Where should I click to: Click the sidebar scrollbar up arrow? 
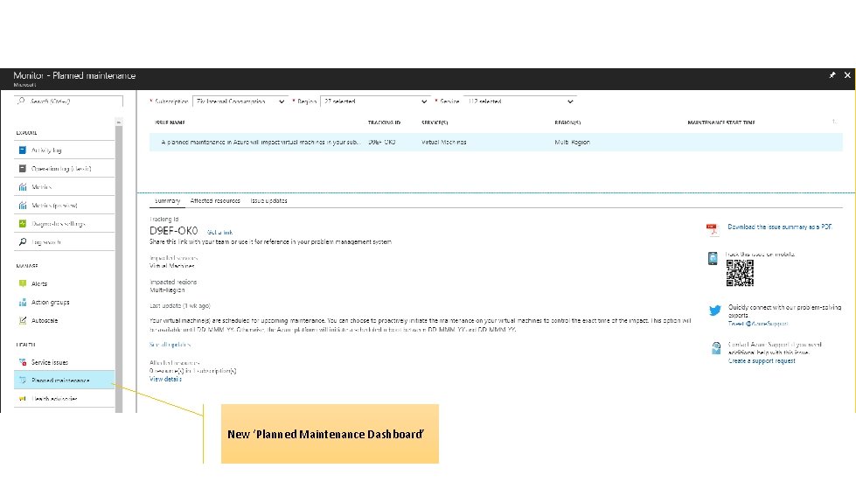(119, 122)
